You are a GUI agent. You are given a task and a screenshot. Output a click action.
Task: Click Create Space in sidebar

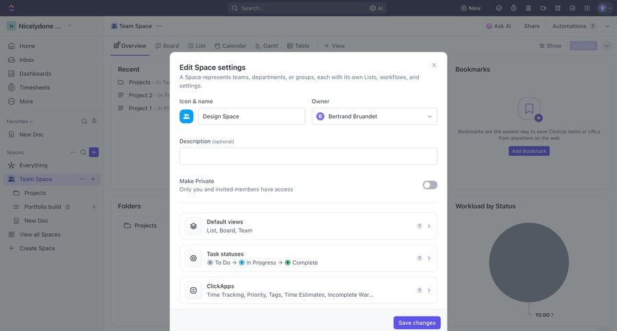point(37,248)
